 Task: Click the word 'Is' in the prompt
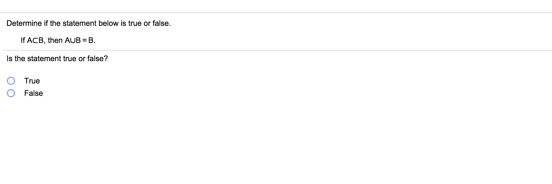click(9, 58)
